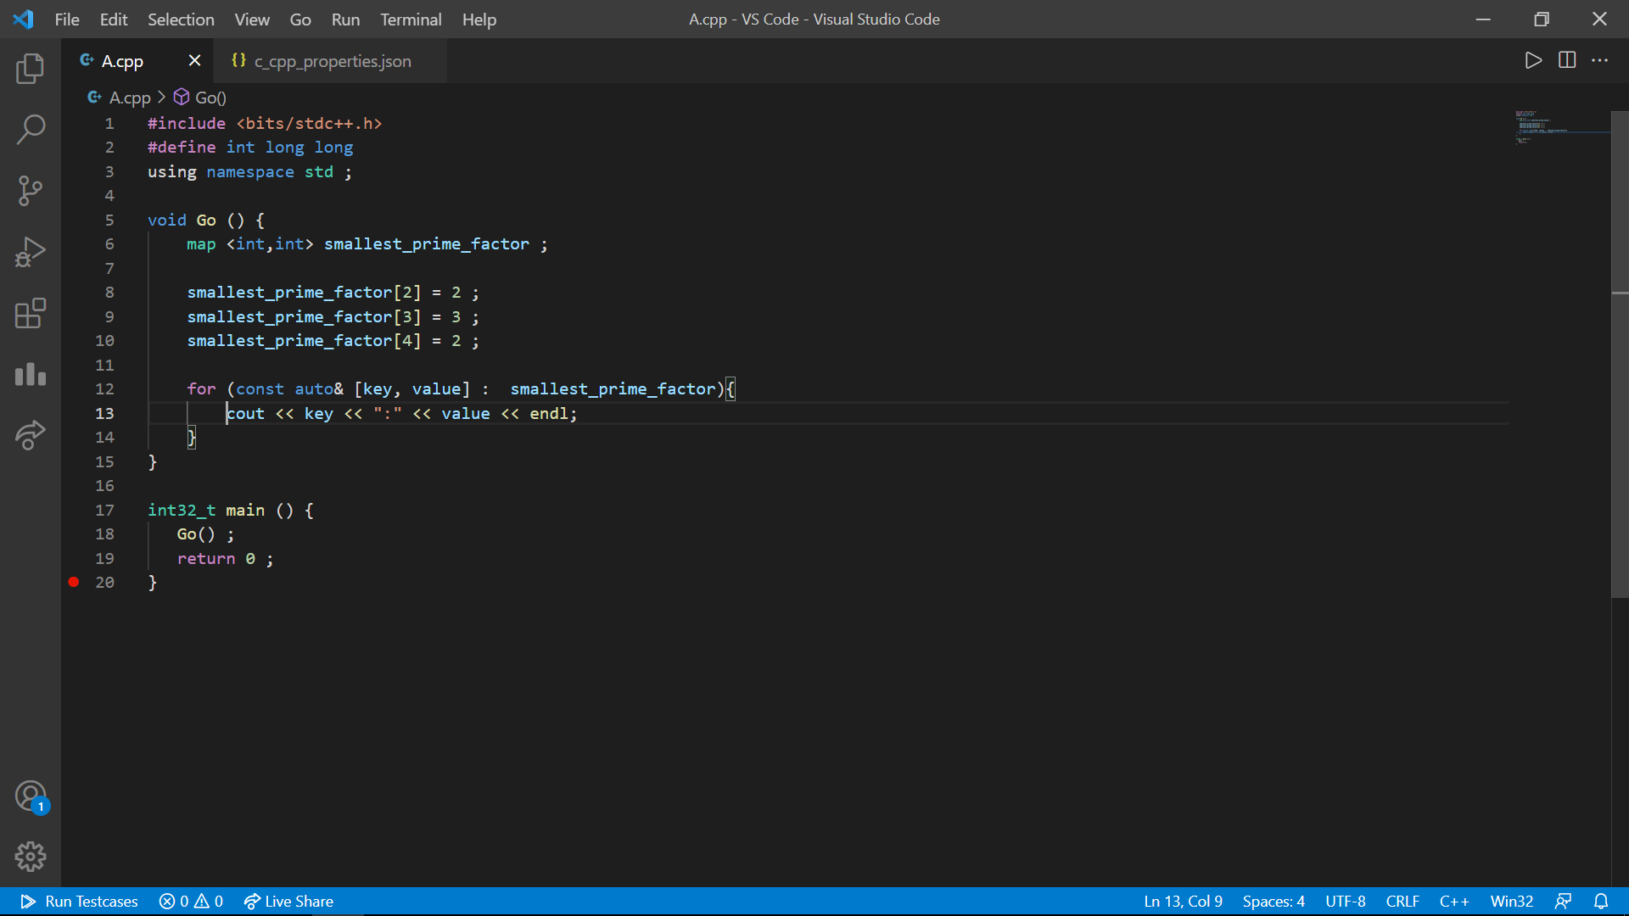Split the editor to the right

click(1566, 60)
